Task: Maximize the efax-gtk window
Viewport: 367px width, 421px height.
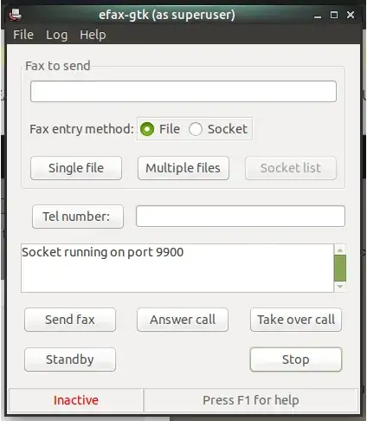Action: tap(334, 15)
